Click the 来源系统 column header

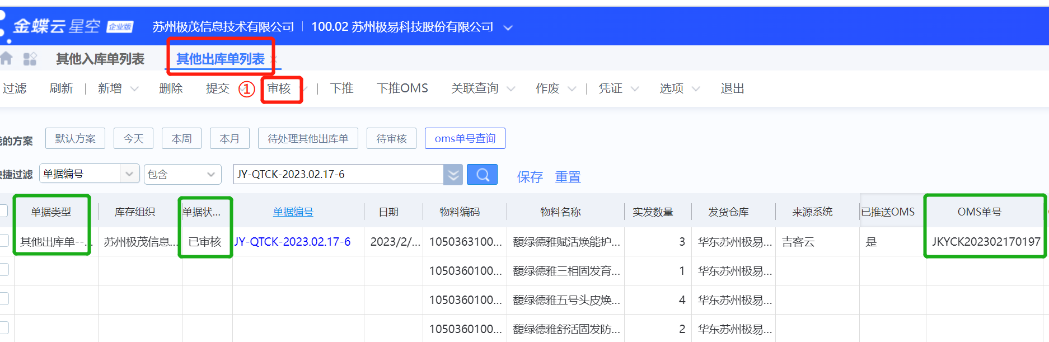812,212
